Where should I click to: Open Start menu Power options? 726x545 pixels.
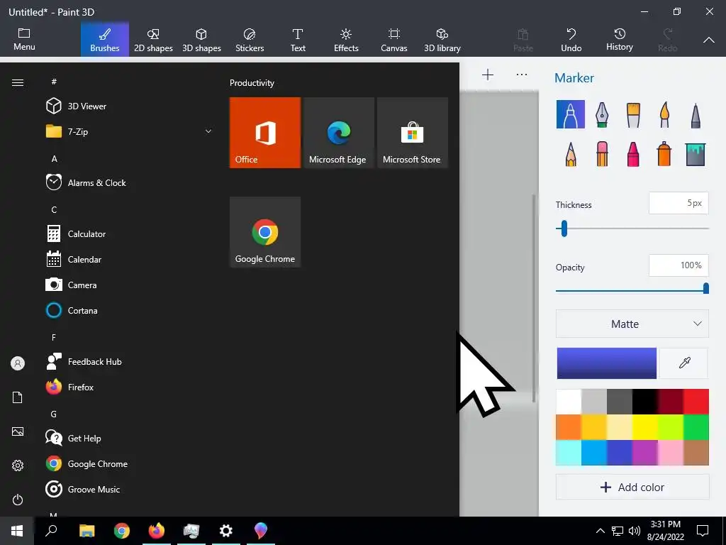point(18,500)
